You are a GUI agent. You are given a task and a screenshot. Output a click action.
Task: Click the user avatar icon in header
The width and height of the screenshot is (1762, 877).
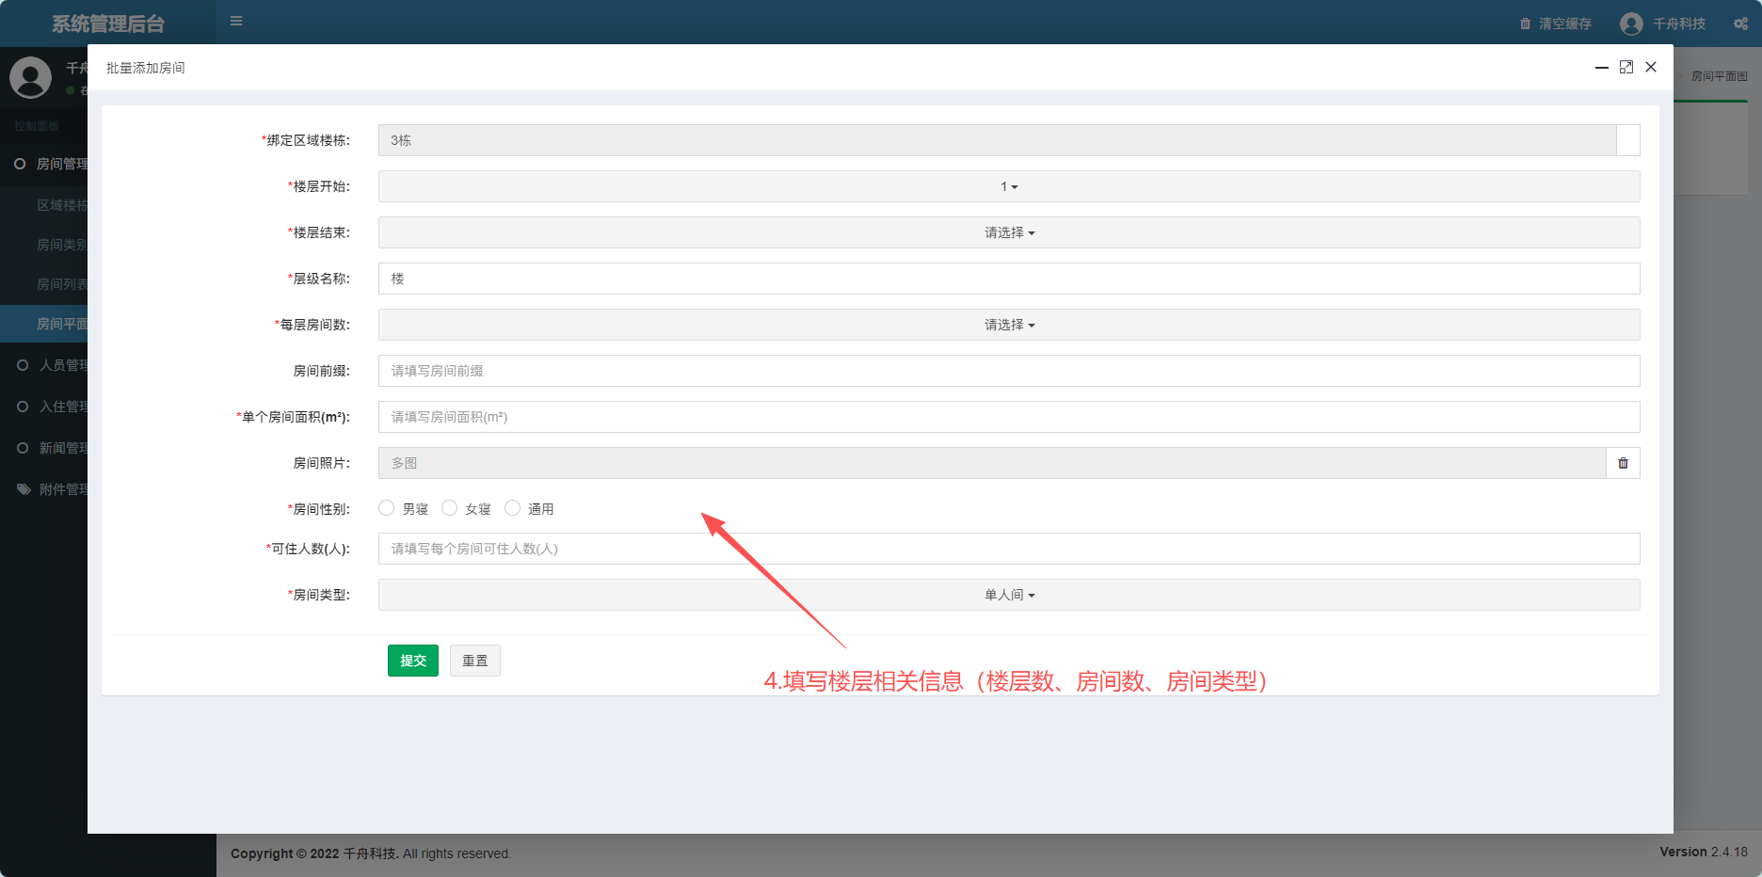(1631, 24)
